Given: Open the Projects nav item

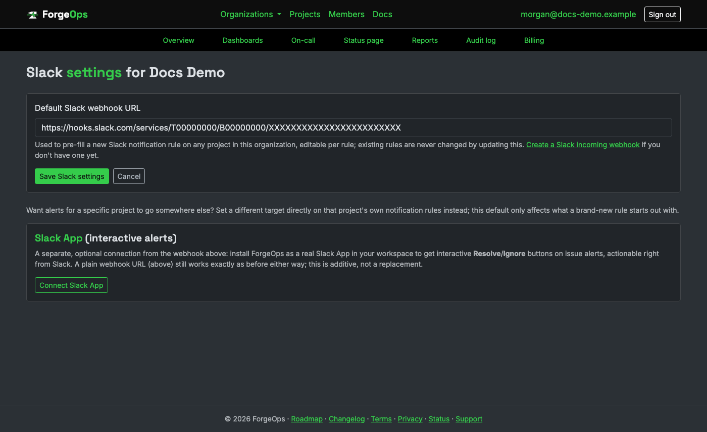Looking at the screenshot, I should click(x=305, y=14).
